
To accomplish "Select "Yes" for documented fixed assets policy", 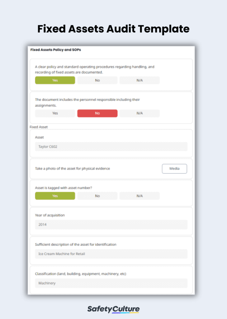I will point(55,80).
